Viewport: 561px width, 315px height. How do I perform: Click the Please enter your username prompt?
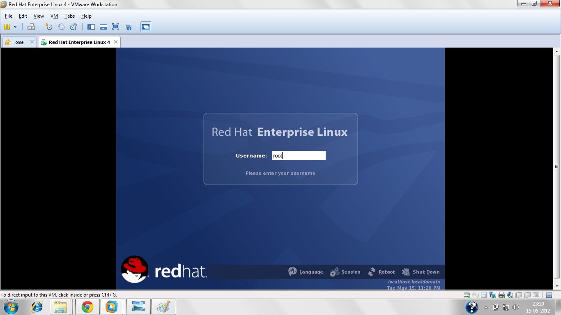tap(280, 173)
